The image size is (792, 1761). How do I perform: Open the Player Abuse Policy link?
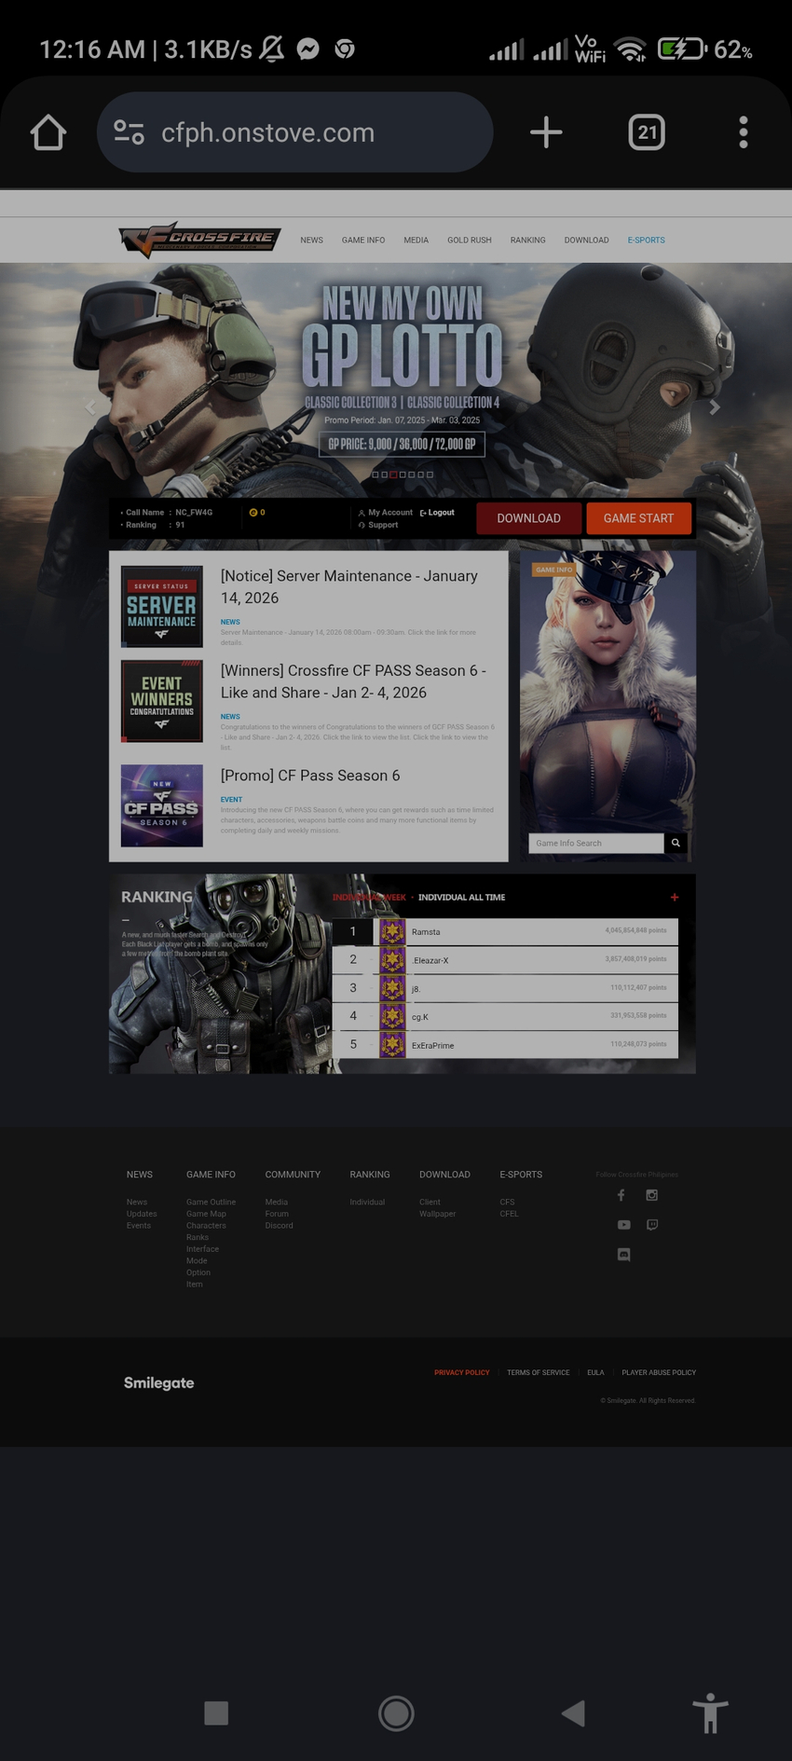pos(659,1372)
